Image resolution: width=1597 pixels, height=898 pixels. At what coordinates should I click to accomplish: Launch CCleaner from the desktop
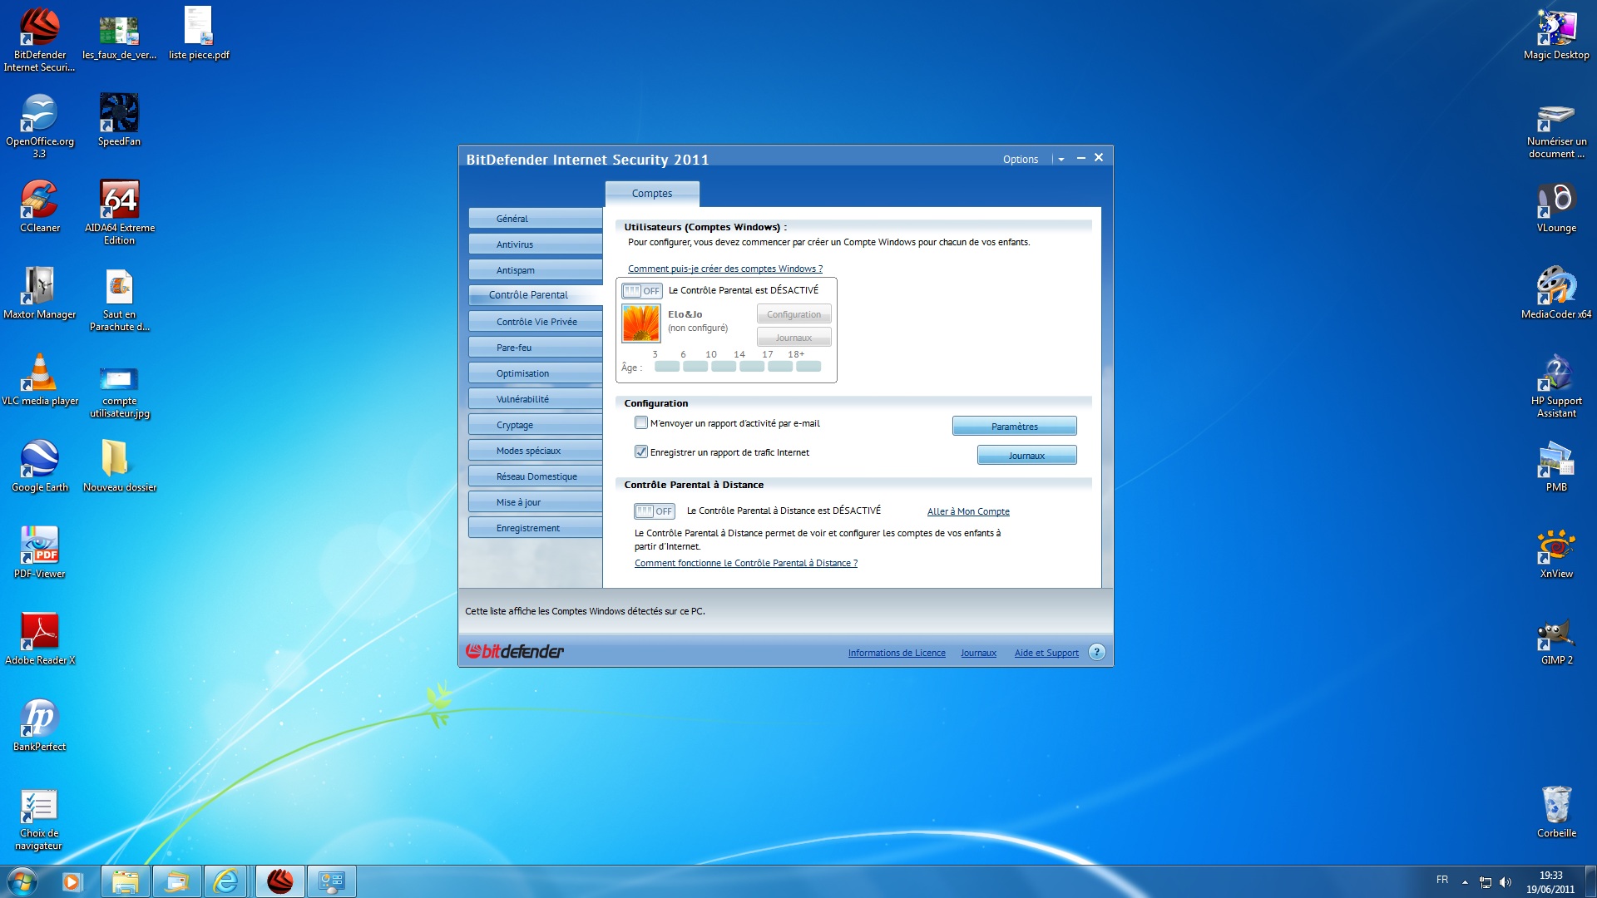(x=40, y=205)
